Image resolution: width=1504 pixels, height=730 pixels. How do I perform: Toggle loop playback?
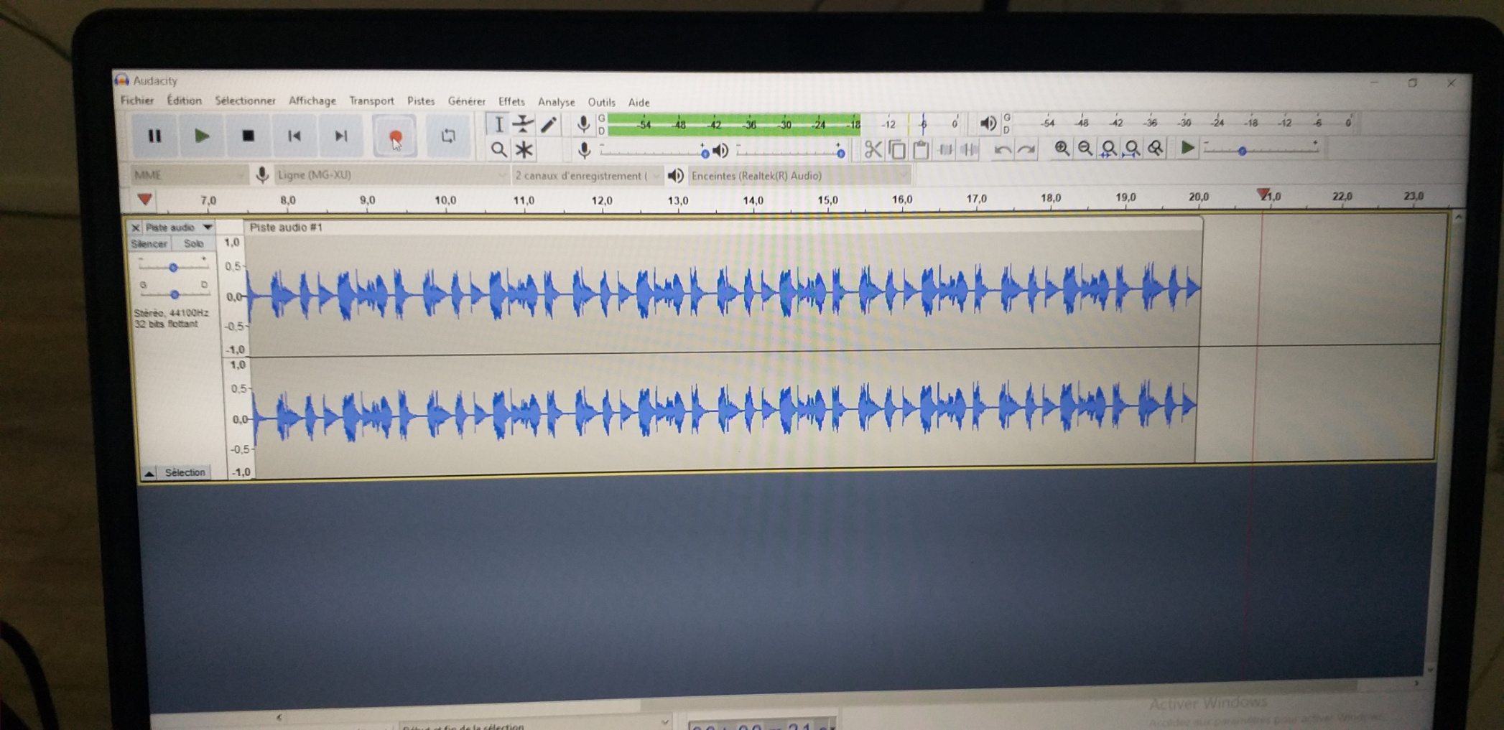coord(447,136)
